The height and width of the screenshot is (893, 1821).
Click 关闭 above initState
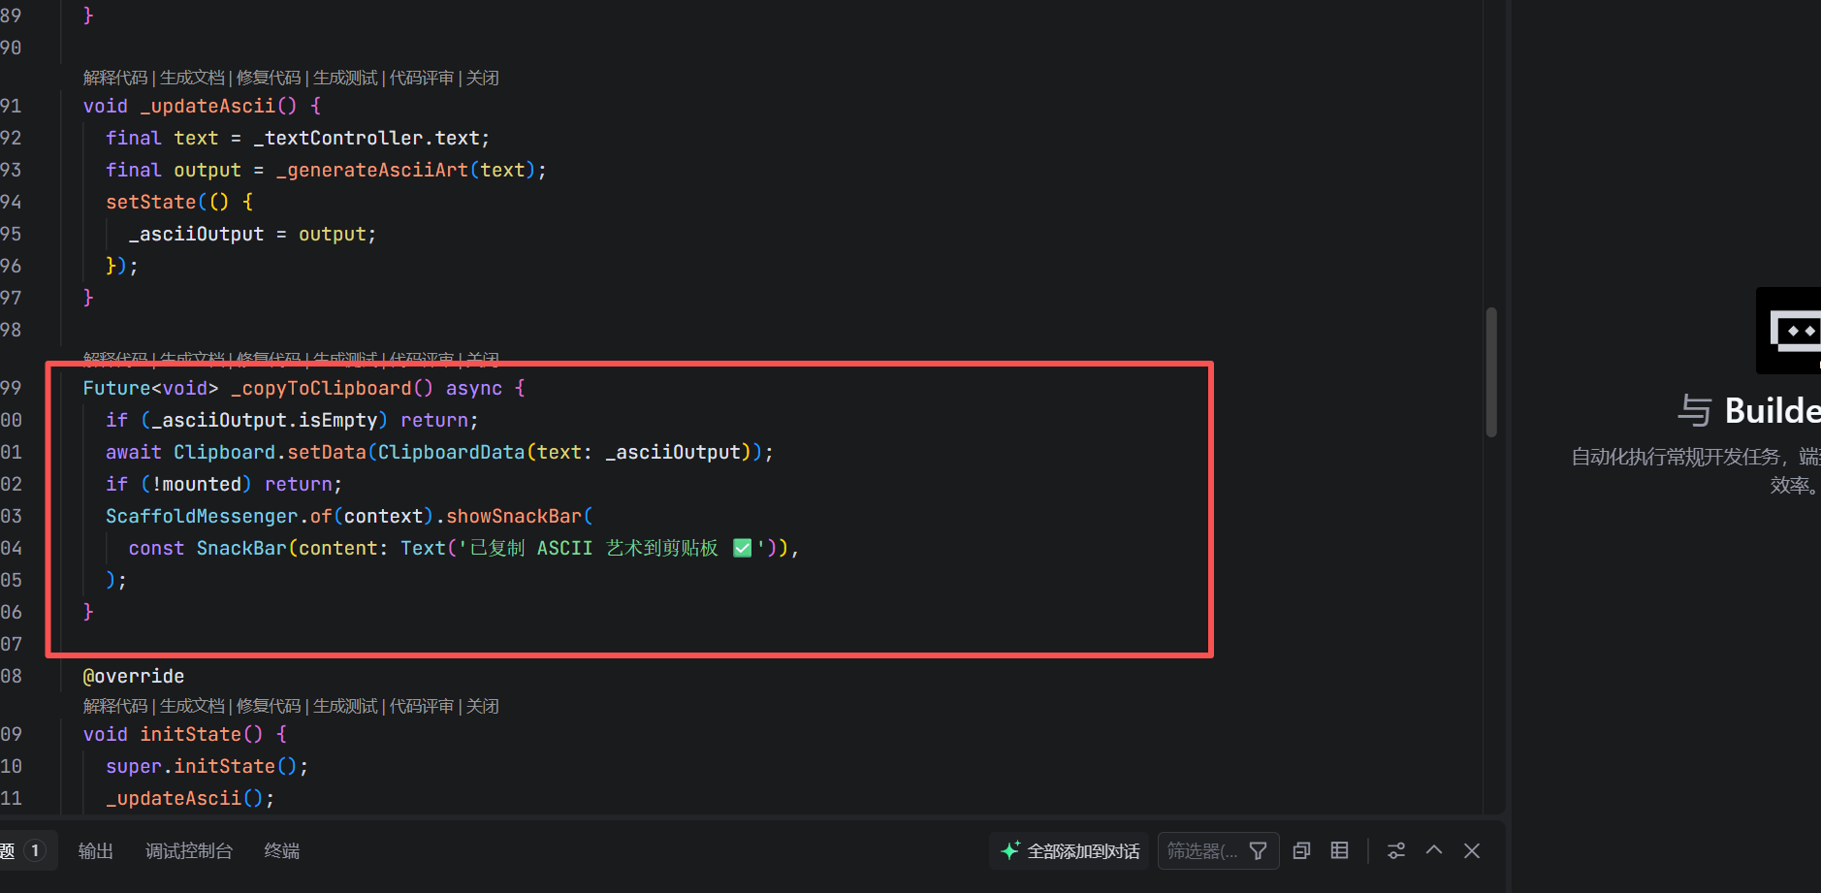pos(483,706)
